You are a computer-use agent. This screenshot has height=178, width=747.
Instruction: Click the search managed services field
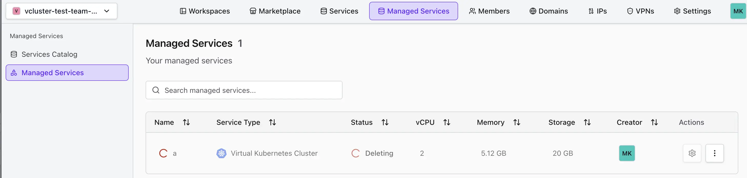click(244, 90)
